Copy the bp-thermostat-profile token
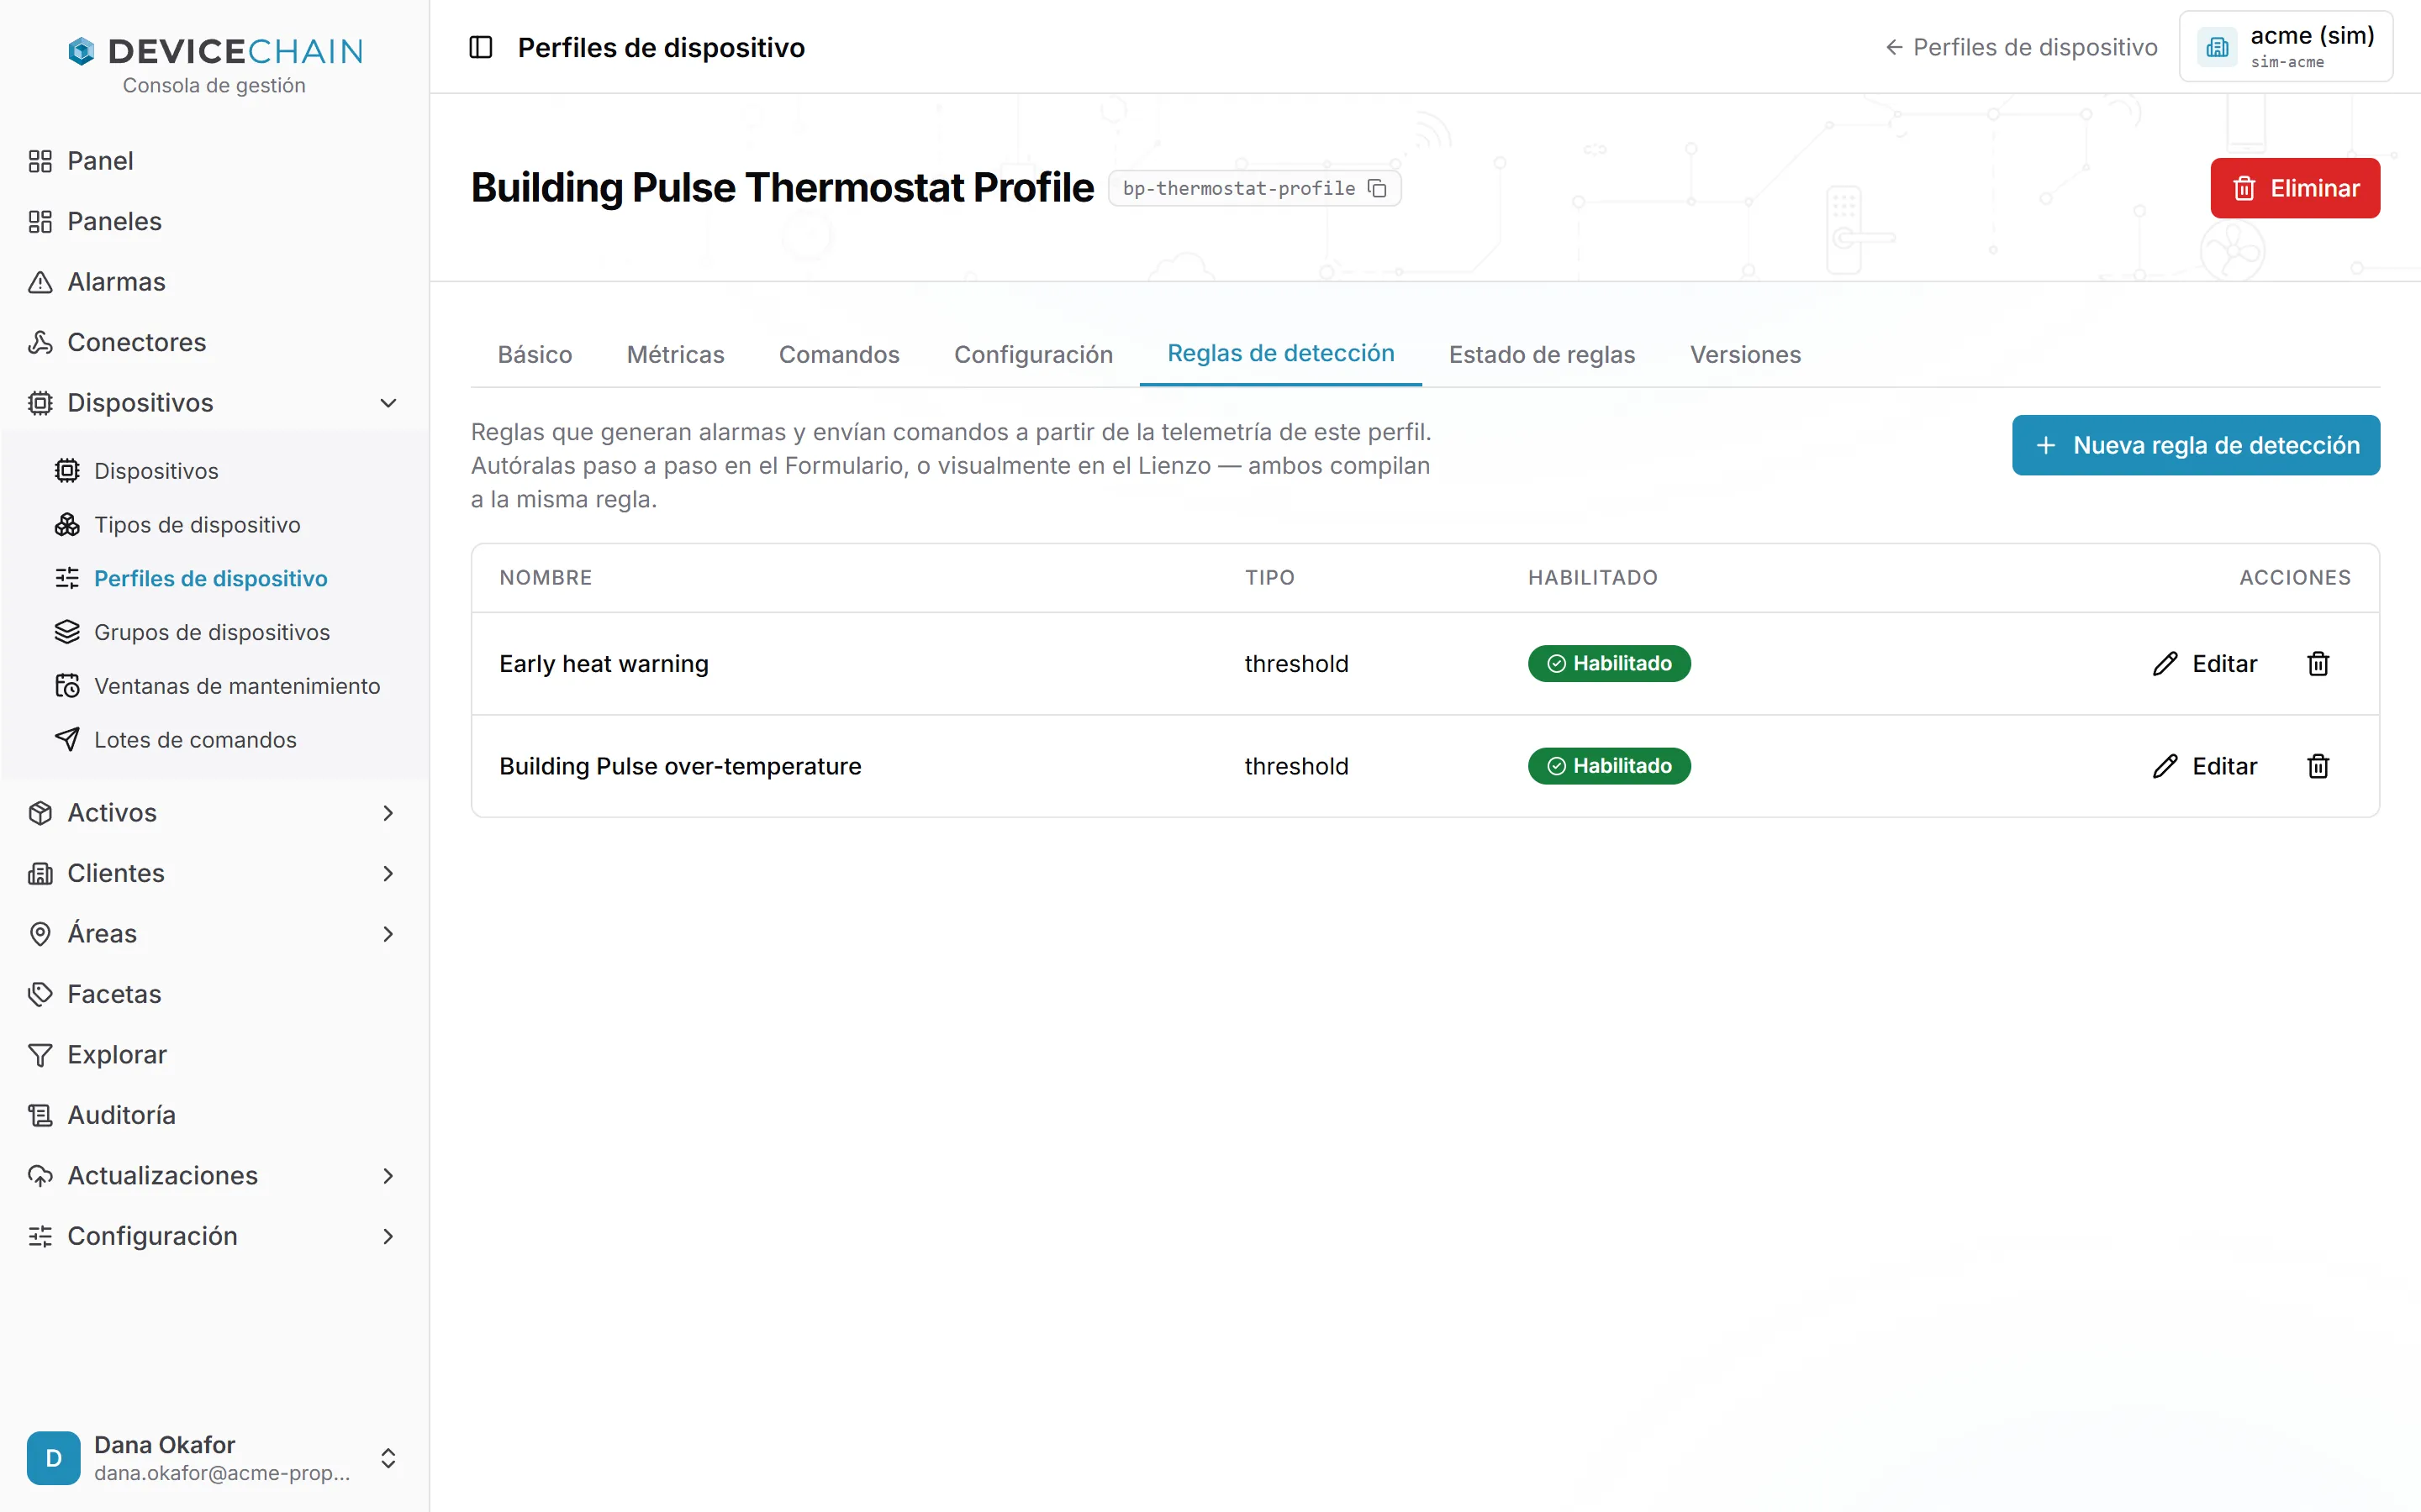The height and width of the screenshot is (1512, 2421). [x=1378, y=188]
